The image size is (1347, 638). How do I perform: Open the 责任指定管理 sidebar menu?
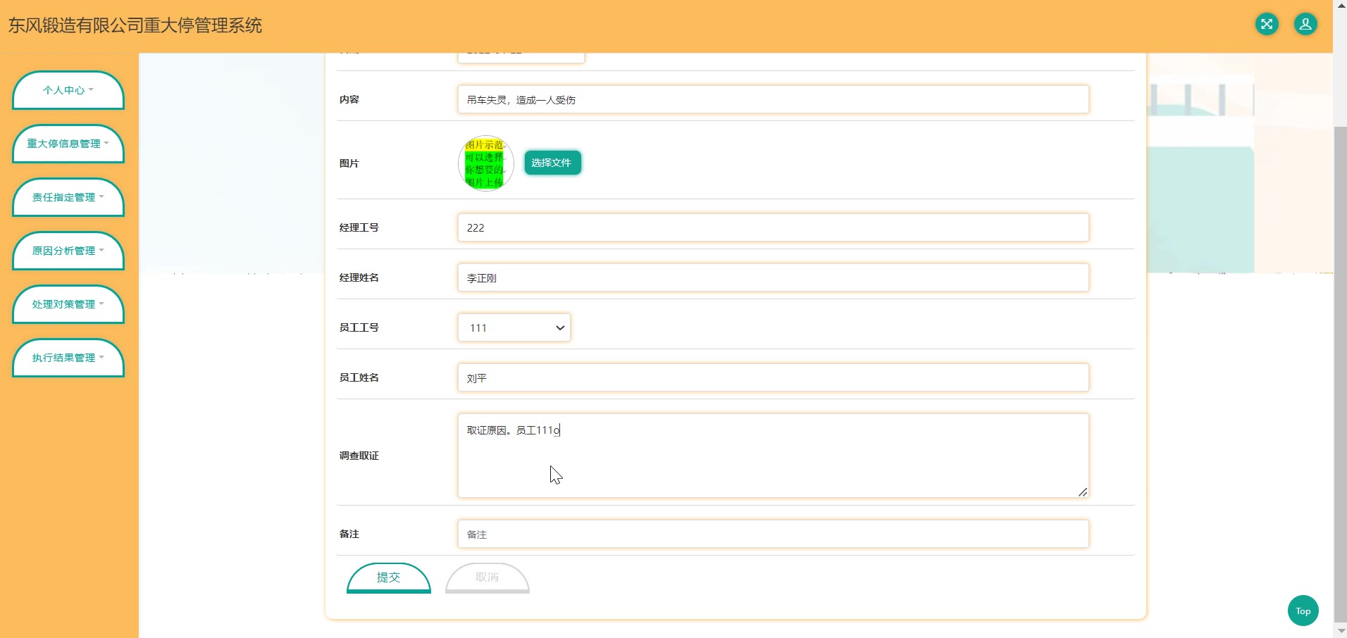68,197
